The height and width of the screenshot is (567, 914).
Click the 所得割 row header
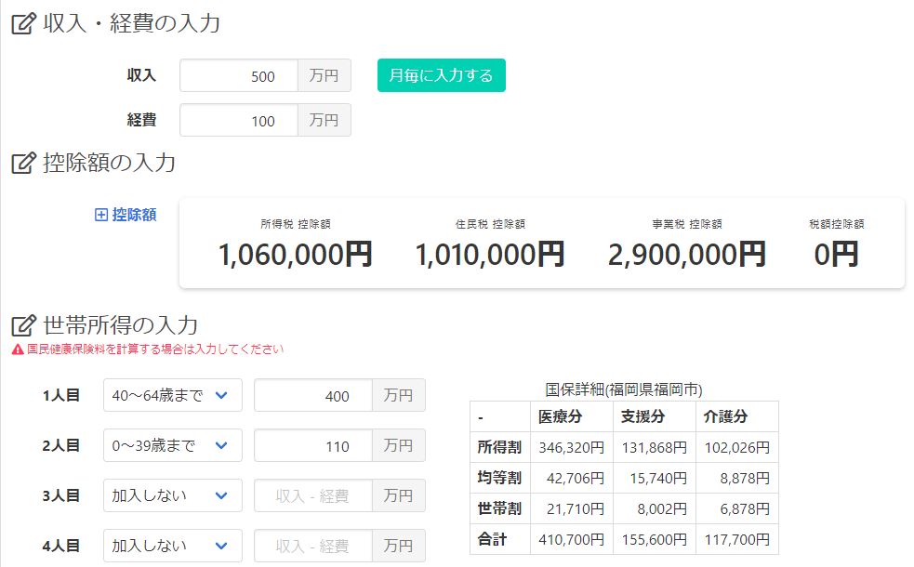pos(499,447)
